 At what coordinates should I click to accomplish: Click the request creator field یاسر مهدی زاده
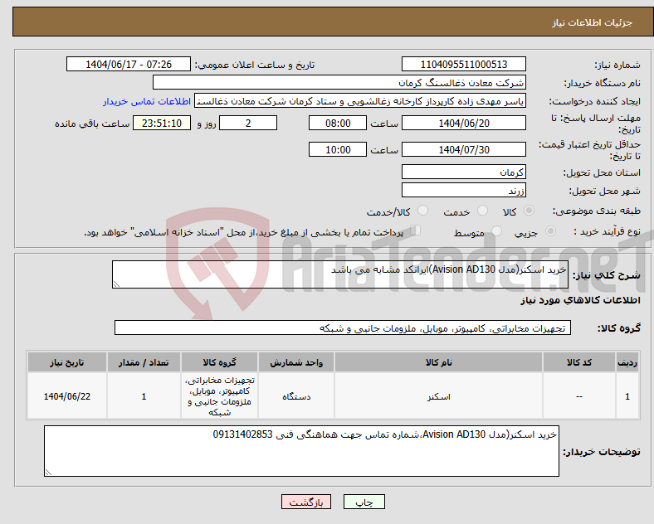click(360, 101)
